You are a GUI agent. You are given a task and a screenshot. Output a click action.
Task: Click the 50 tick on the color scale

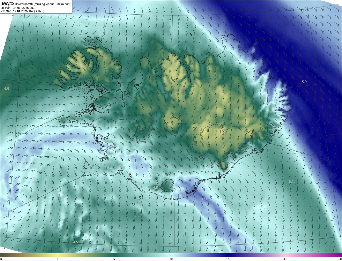point(340,259)
